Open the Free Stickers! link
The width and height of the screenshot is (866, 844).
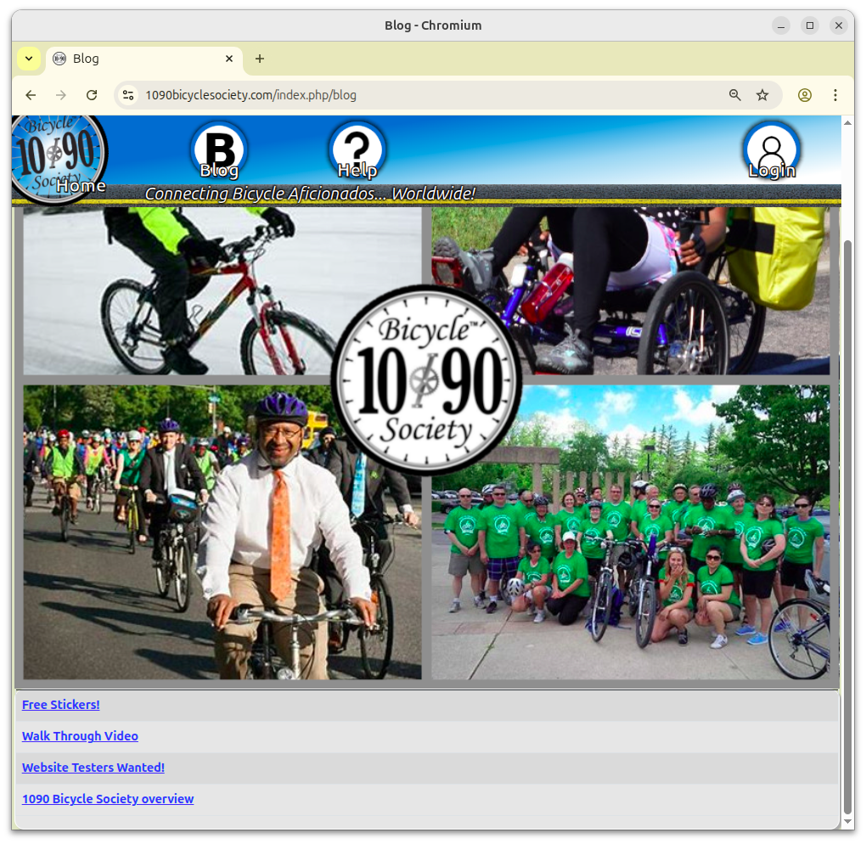(x=60, y=704)
